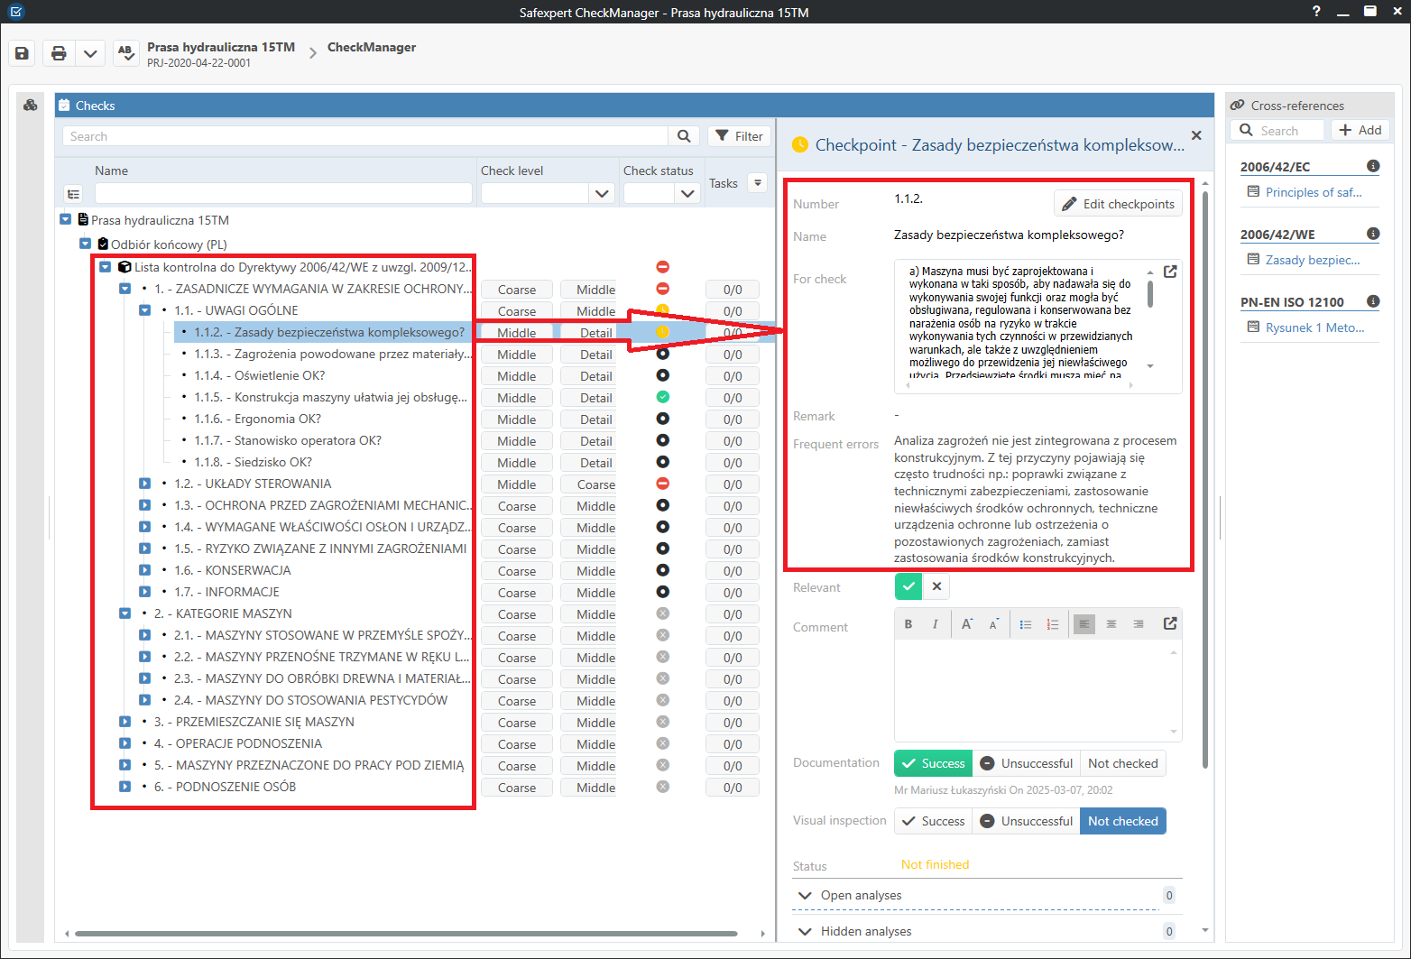Open the Principles of saf... cross-reference link

point(1313,192)
